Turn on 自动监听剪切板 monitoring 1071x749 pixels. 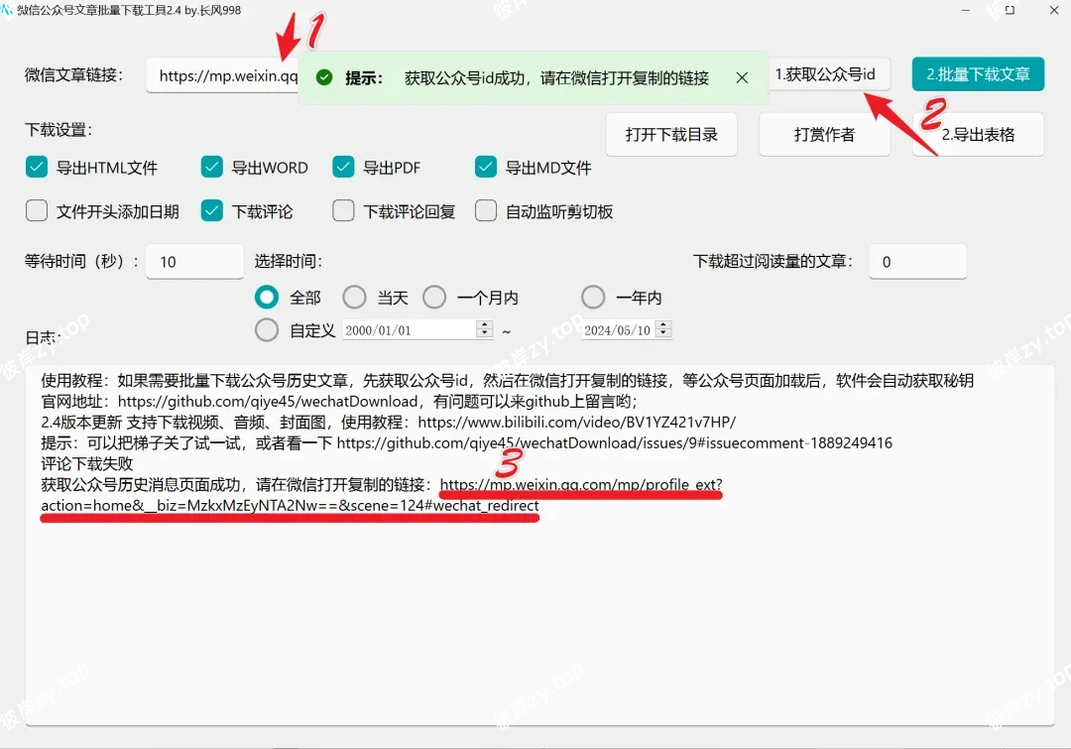pyautogui.click(x=485, y=210)
